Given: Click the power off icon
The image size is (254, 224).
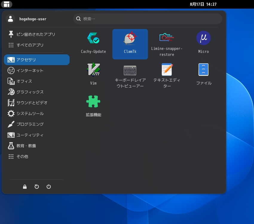Looking at the screenshot, I should [x=49, y=187].
